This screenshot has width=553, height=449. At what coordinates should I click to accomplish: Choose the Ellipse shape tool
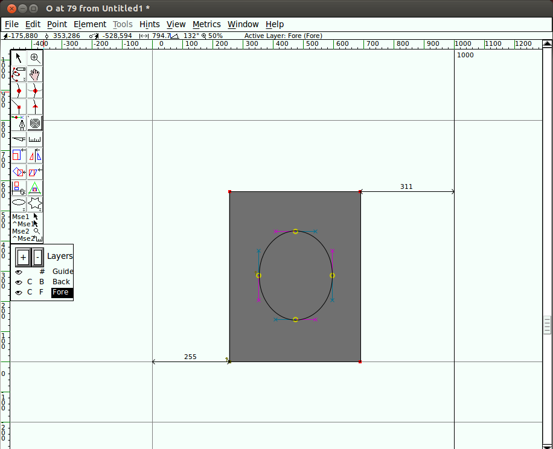[x=19, y=203]
